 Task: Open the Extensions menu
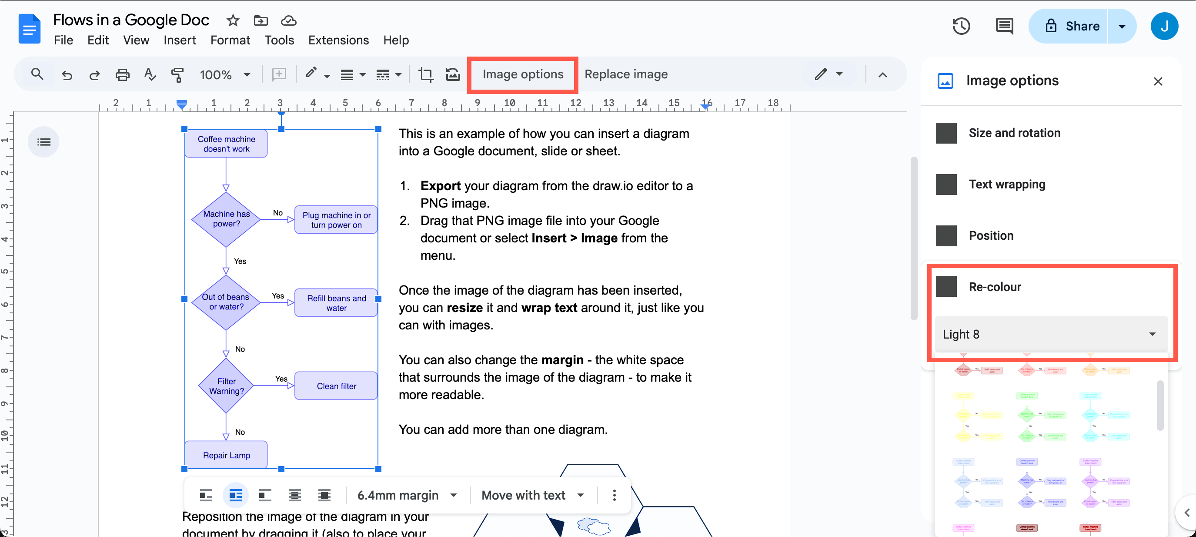click(338, 40)
